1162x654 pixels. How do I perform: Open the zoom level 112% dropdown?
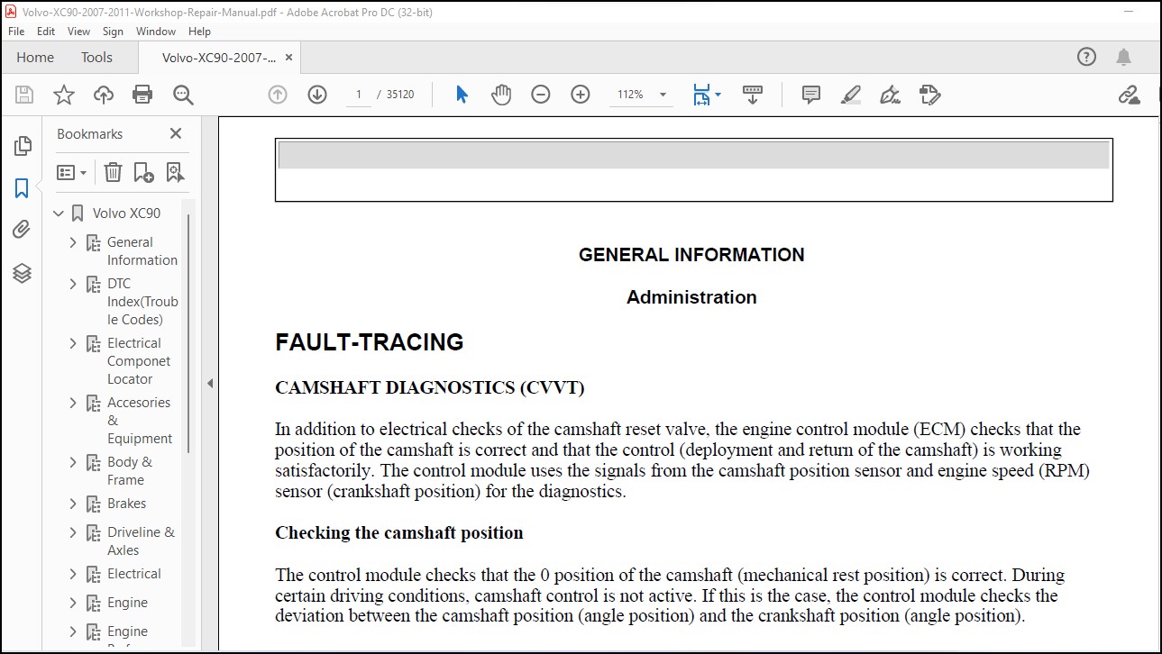click(663, 95)
